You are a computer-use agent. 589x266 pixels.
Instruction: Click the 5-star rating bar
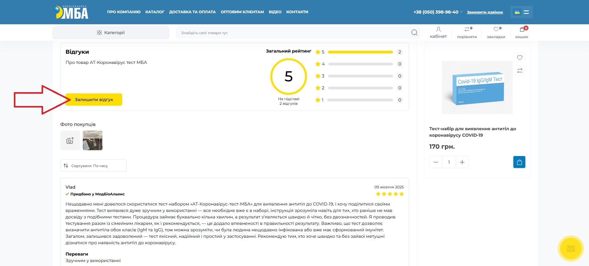pyautogui.click(x=360, y=52)
